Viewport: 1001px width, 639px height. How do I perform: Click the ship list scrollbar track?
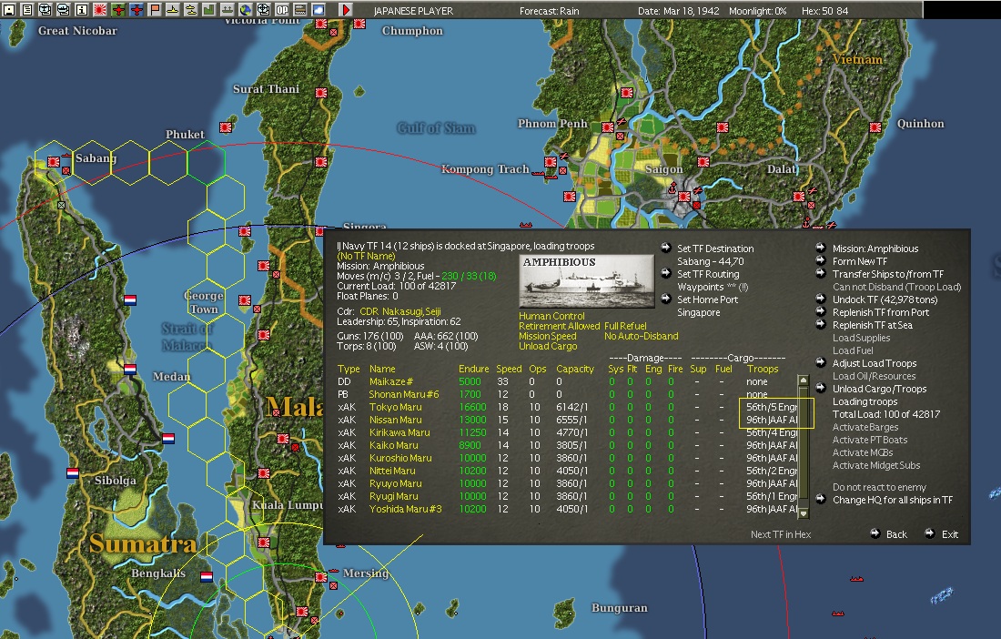click(x=804, y=447)
